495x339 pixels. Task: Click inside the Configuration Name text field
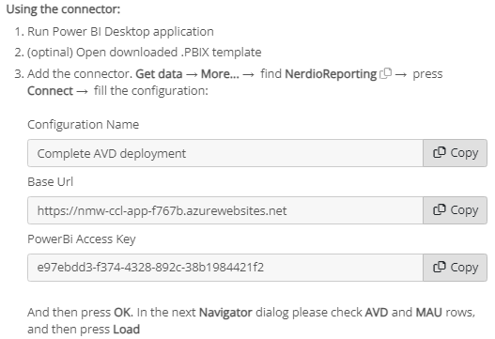pos(225,153)
